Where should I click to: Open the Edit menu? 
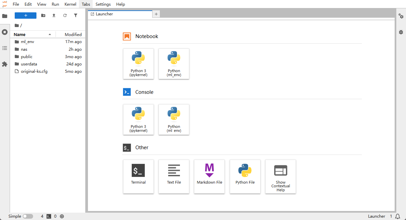pyautogui.click(x=28, y=4)
